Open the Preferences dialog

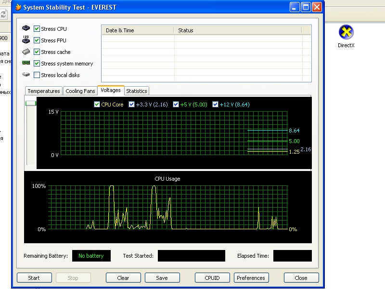click(251, 278)
